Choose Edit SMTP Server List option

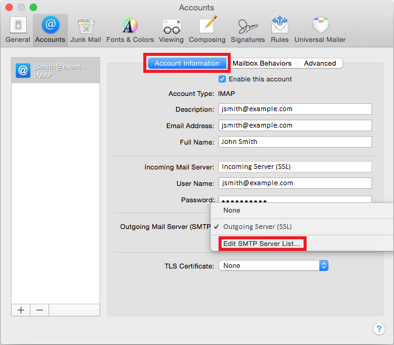click(262, 244)
